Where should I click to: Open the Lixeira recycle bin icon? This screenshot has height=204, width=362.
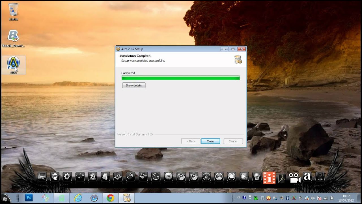(x=13, y=12)
